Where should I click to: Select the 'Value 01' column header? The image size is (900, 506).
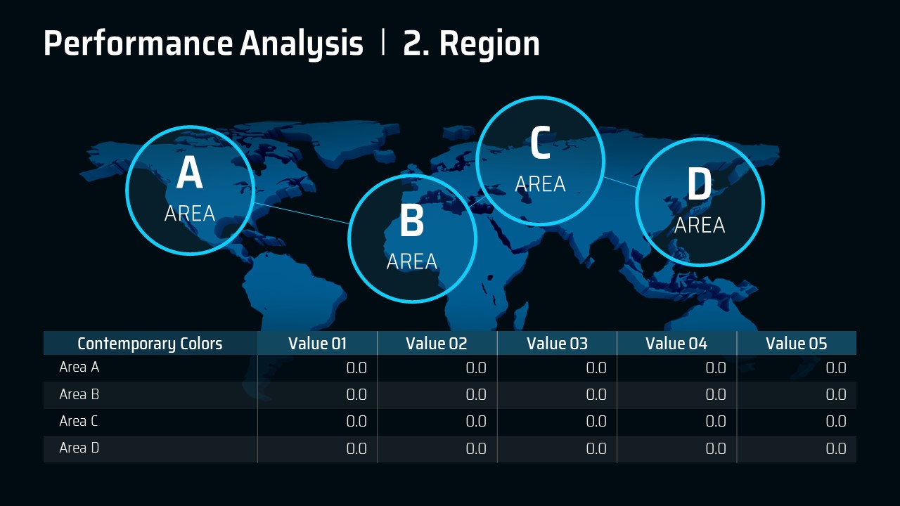click(317, 344)
